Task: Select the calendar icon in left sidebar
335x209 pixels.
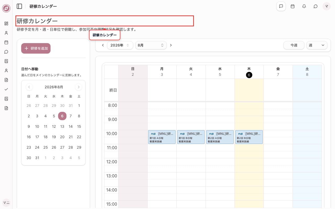Action: point(6,42)
